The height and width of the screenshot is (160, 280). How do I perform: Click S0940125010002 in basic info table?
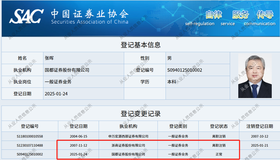(185, 70)
